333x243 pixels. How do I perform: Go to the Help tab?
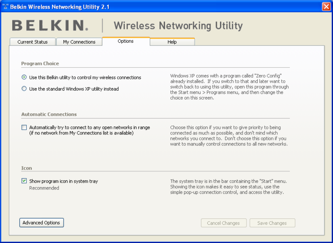[x=172, y=42]
